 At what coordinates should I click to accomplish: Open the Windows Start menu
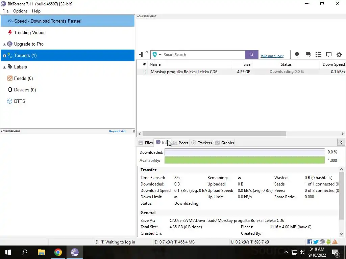[8, 252]
